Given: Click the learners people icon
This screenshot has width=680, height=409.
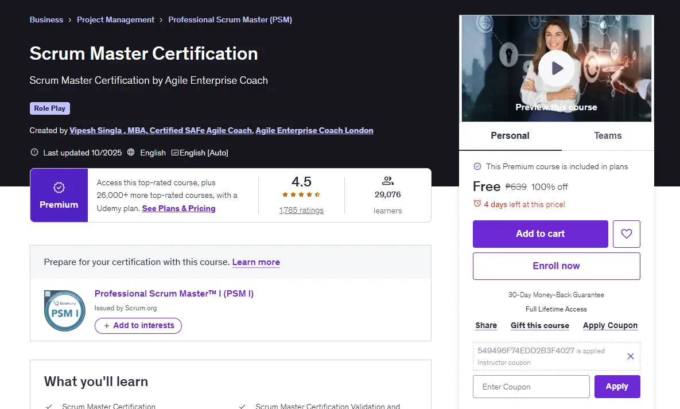Looking at the screenshot, I should [x=387, y=181].
